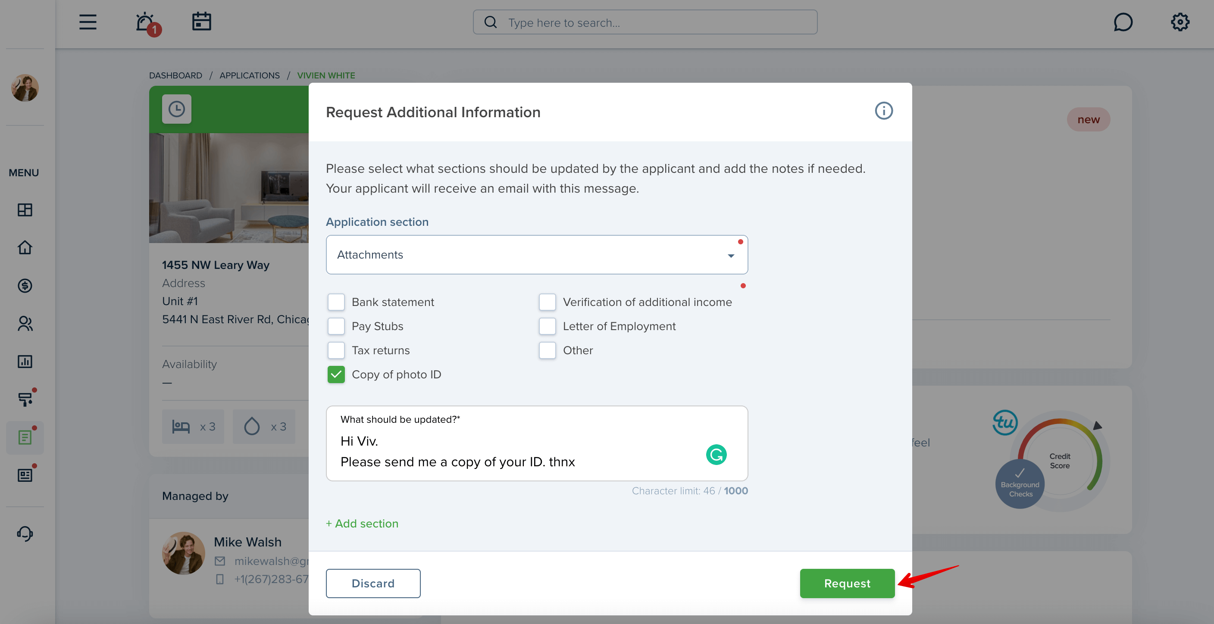Click the Type here to search field

point(645,22)
